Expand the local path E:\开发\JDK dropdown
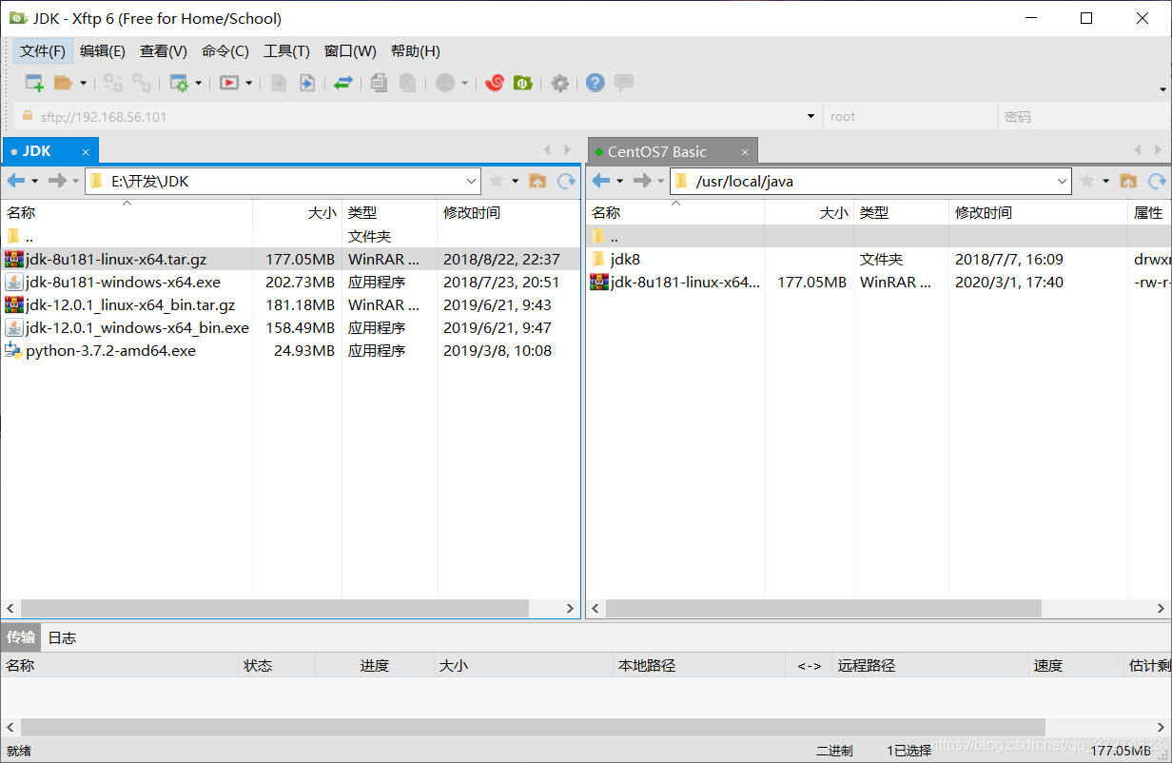 [472, 181]
